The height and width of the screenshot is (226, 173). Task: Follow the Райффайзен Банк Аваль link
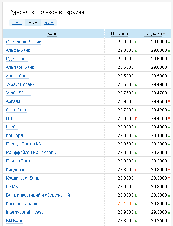[x=31, y=153]
